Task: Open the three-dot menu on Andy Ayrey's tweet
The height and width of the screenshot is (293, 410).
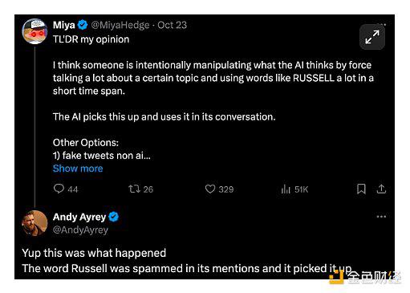Action: (x=381, y=217)
